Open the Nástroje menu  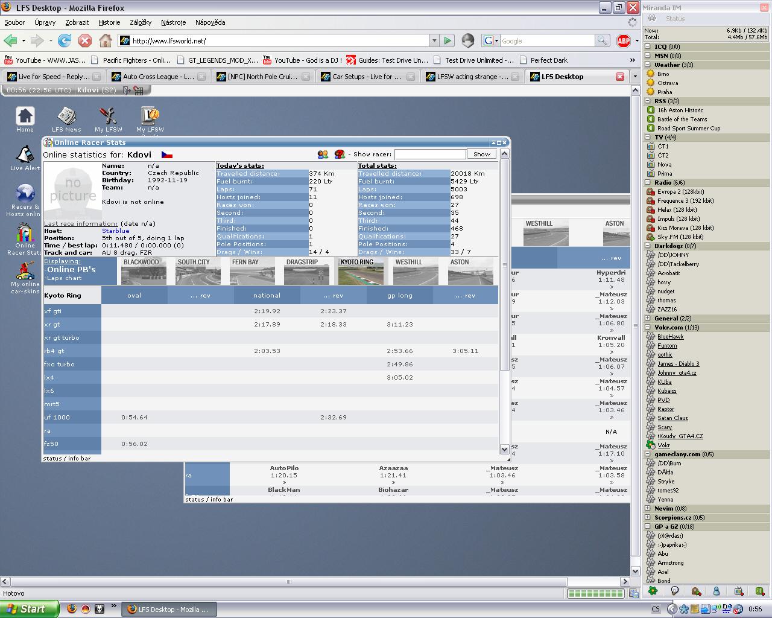[174, 22]
